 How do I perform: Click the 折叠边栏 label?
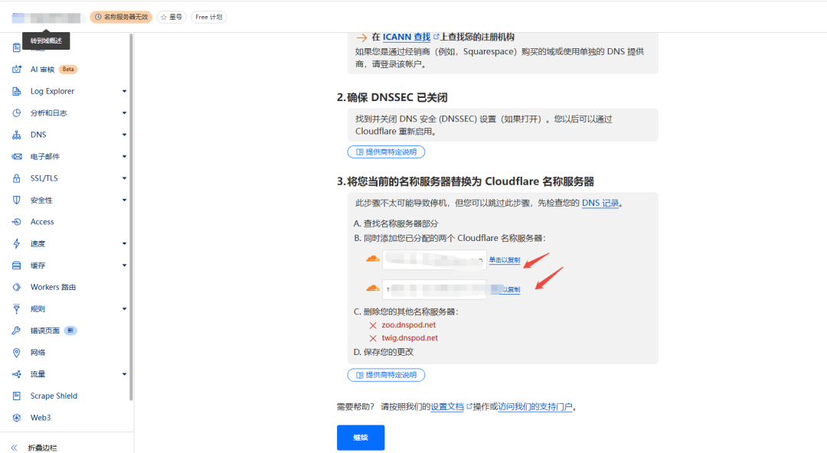42,448
